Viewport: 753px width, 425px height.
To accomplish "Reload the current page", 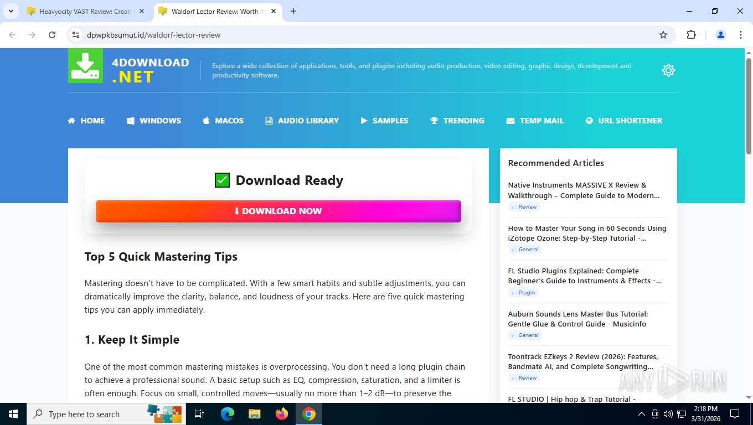I will [x=52, y=35].
